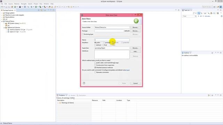Click the 'here' templates configuration link

pyautogui.click(x=128, y=70)
